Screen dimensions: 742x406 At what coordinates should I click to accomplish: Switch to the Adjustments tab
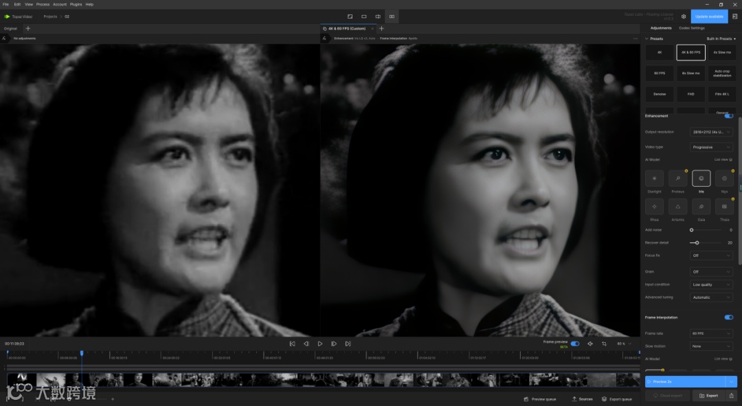pyautogui.click(x=661, y=28)
